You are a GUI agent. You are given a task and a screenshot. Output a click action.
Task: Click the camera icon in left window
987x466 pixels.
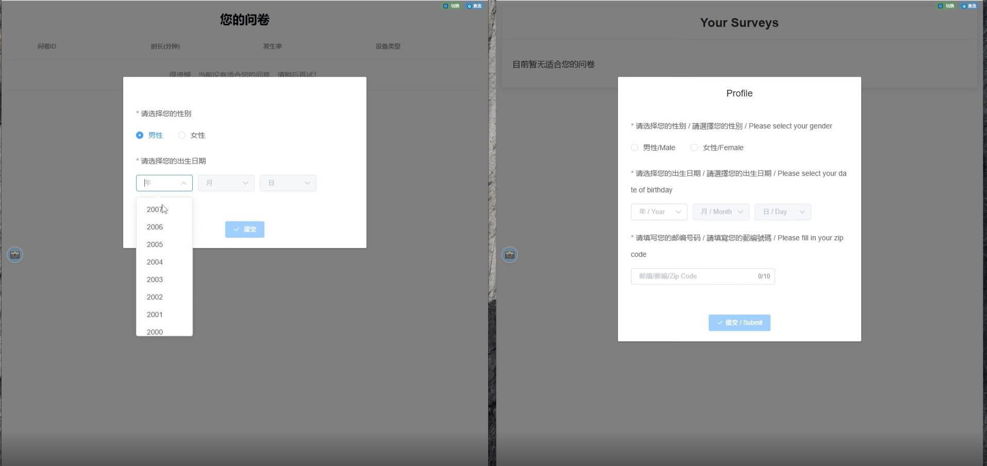click(15, 255)
